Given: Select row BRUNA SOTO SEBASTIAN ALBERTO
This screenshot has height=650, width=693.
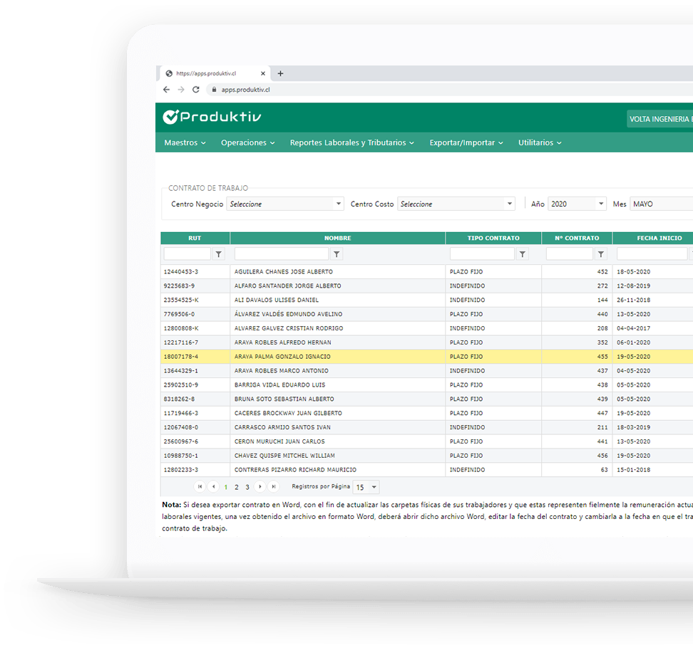Looking at the screenshot, I should 427,399.
